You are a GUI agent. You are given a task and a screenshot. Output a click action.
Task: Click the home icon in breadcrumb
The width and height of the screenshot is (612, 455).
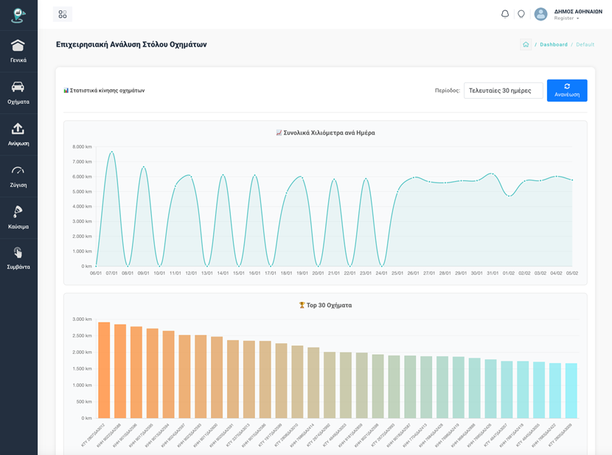[x=526, y=44]
